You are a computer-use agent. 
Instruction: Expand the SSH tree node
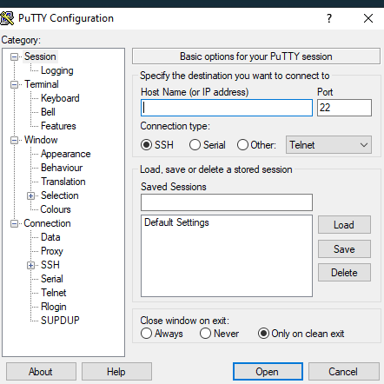point(30,266)
